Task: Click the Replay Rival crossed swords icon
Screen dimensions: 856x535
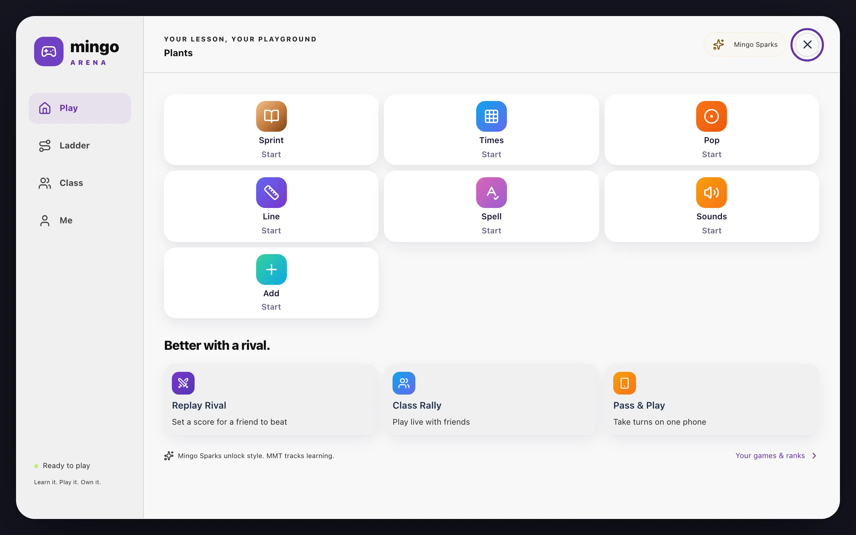Action: point(183,383)
